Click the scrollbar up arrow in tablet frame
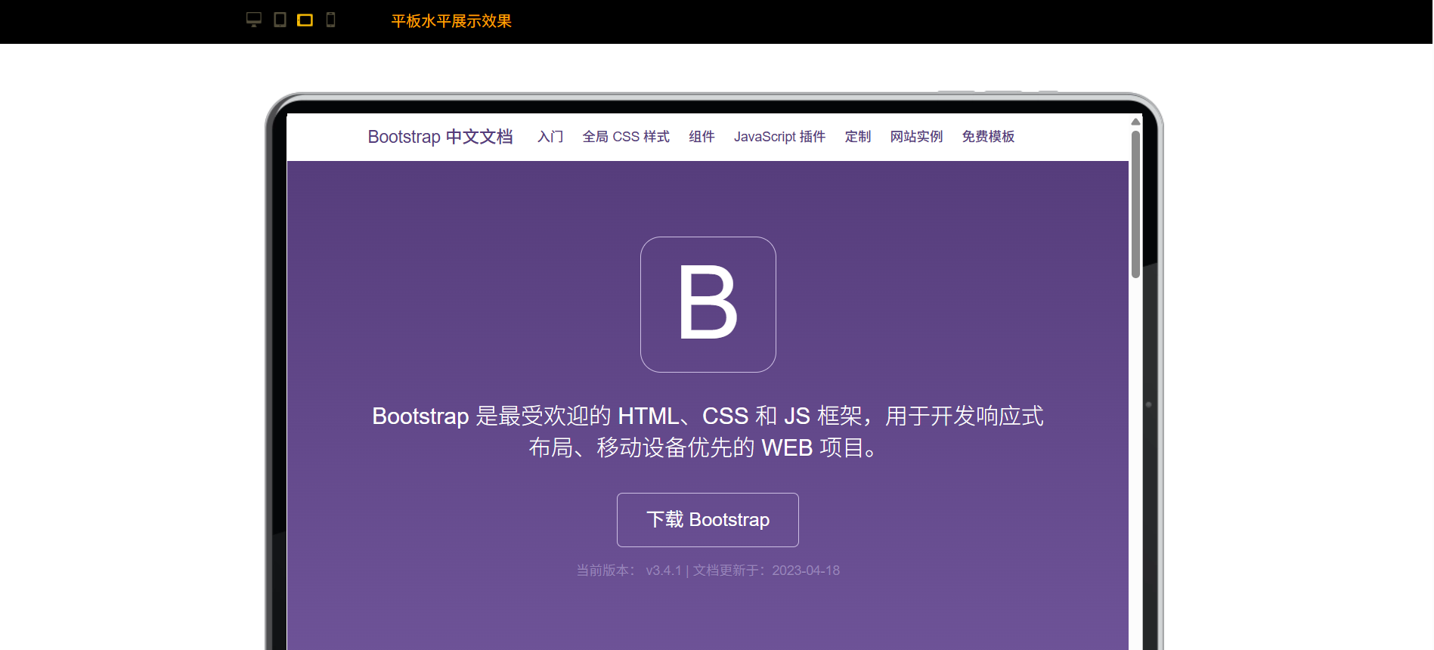The width and height of the screenshot is (1434, 650). coord(1135,122)
